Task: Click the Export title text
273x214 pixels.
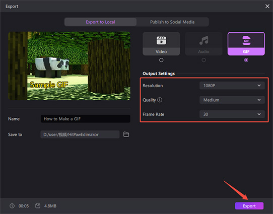Action: pyautogui.click(x=12, y=7)
